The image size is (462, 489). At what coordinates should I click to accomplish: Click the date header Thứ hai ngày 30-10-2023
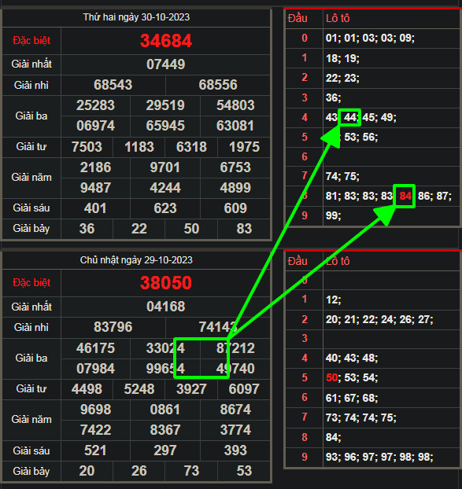point(136,17)
